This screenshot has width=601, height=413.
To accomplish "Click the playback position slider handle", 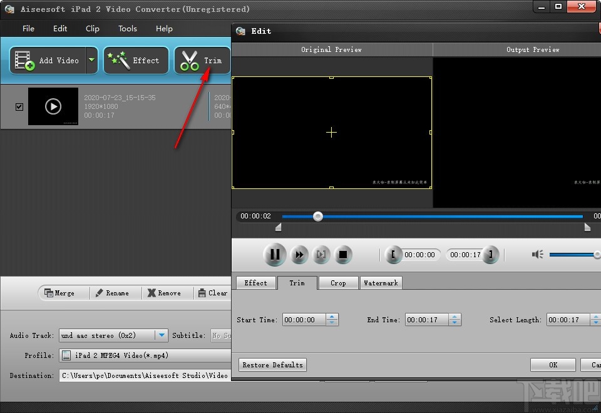I will tap(318, 217).
